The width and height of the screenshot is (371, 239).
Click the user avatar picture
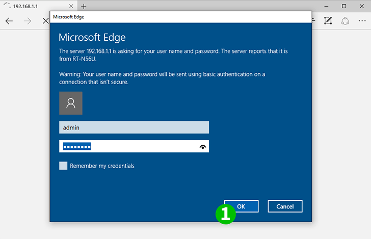71,103
